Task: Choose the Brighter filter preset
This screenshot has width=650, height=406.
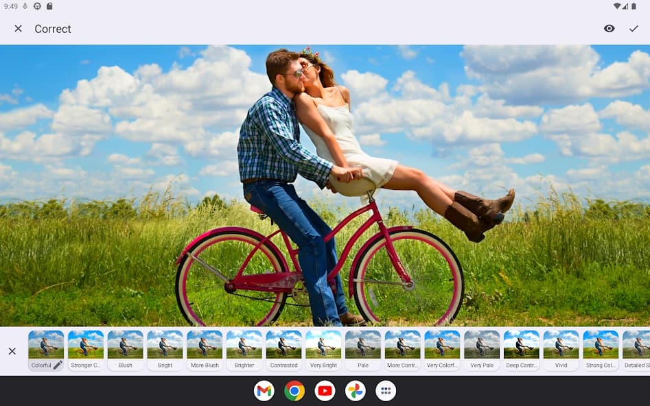Action: [x=244, y=348]
